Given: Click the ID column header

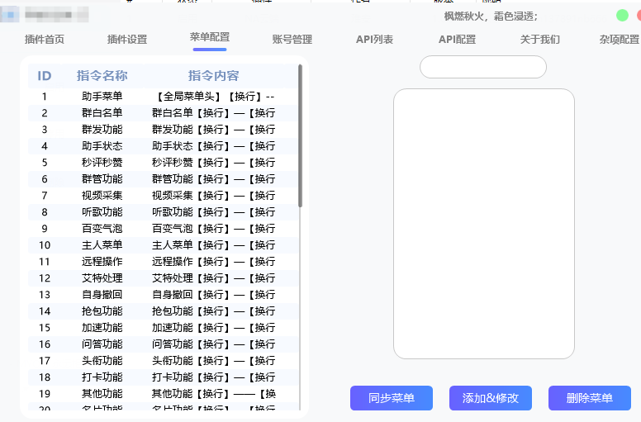Looking at the screenshot, I should [44, 76].
